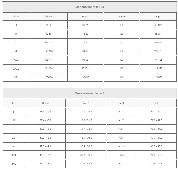Click XXXL size label in Inch table
178x170 pixels.
pyautogui.click(x=14, y=155)
